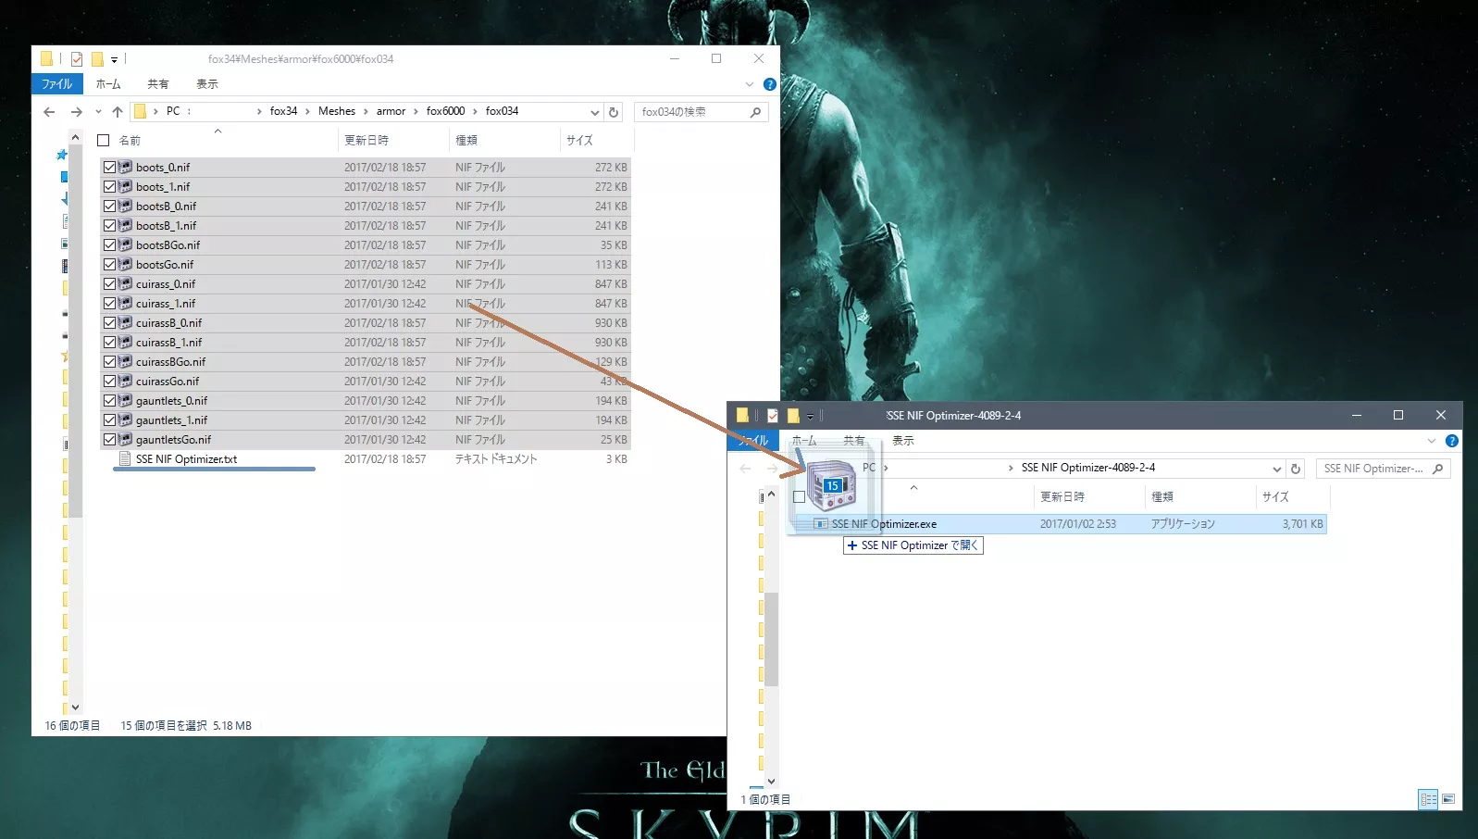Open ホーム tab in fox034 window
The image size is (1478, 839).
(x=108, y=84)
